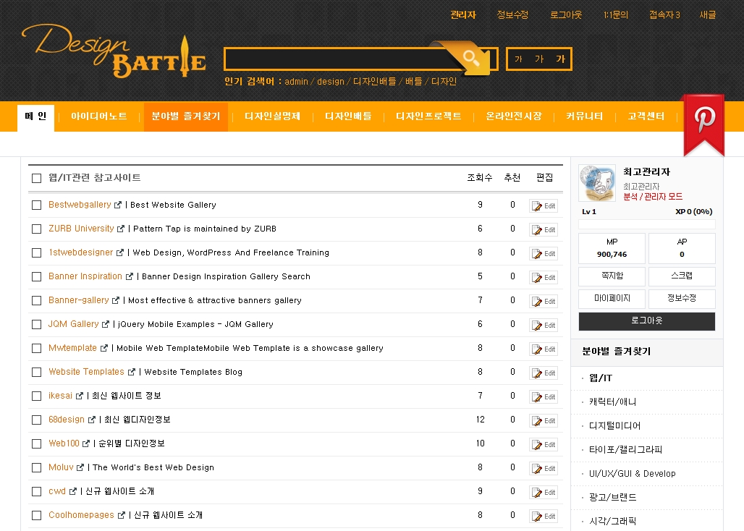Toggle the select-all checkbox in list header
The image size is (744, 531).
click(x=37, y=178)
